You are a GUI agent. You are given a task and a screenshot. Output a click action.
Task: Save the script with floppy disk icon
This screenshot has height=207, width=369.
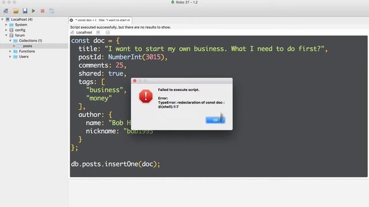click(25, 11)
